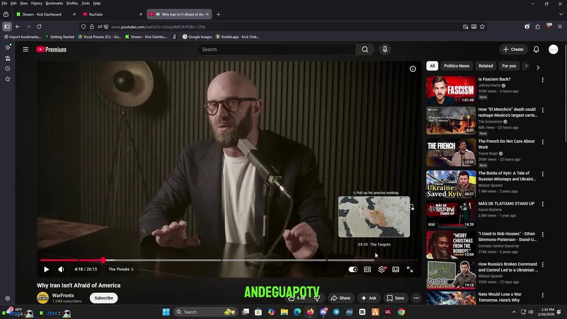Viewport: 567px width, 319px height.
Task: Open the Ask AI button
Action: (x=368, y=298)
